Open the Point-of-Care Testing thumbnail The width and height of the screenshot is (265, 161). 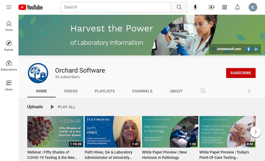[x=227, y=132]
